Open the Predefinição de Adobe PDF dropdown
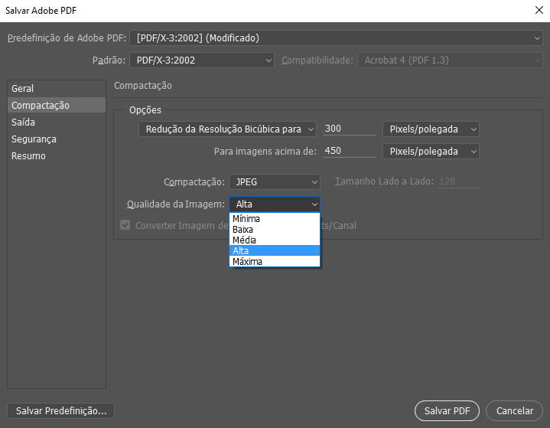This screenshot has height=428, width=550. click(x=337, y=38)
